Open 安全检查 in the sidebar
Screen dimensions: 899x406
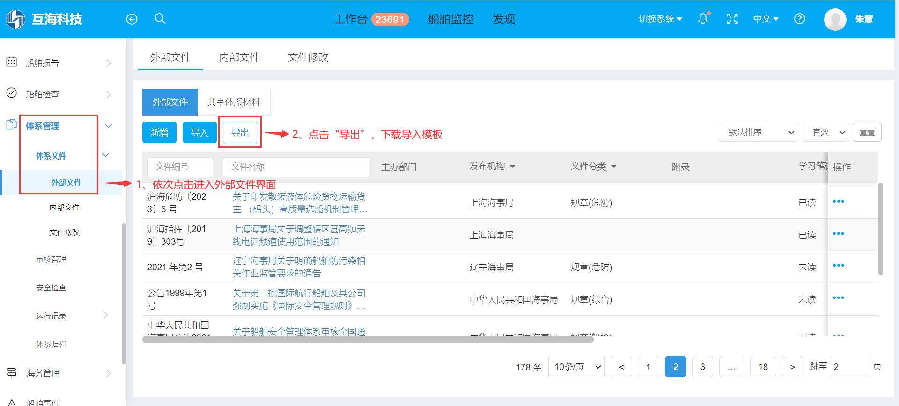(x=51, y=288)
